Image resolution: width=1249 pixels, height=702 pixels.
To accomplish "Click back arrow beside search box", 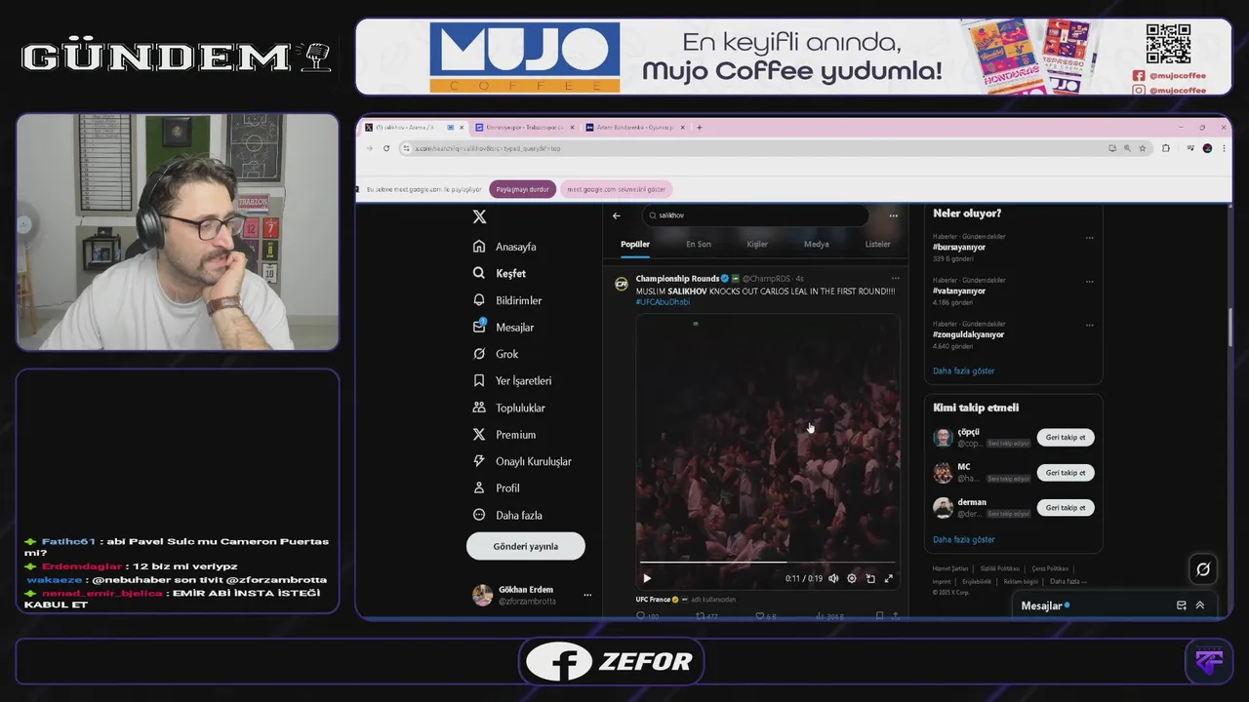I will (617, 215).
